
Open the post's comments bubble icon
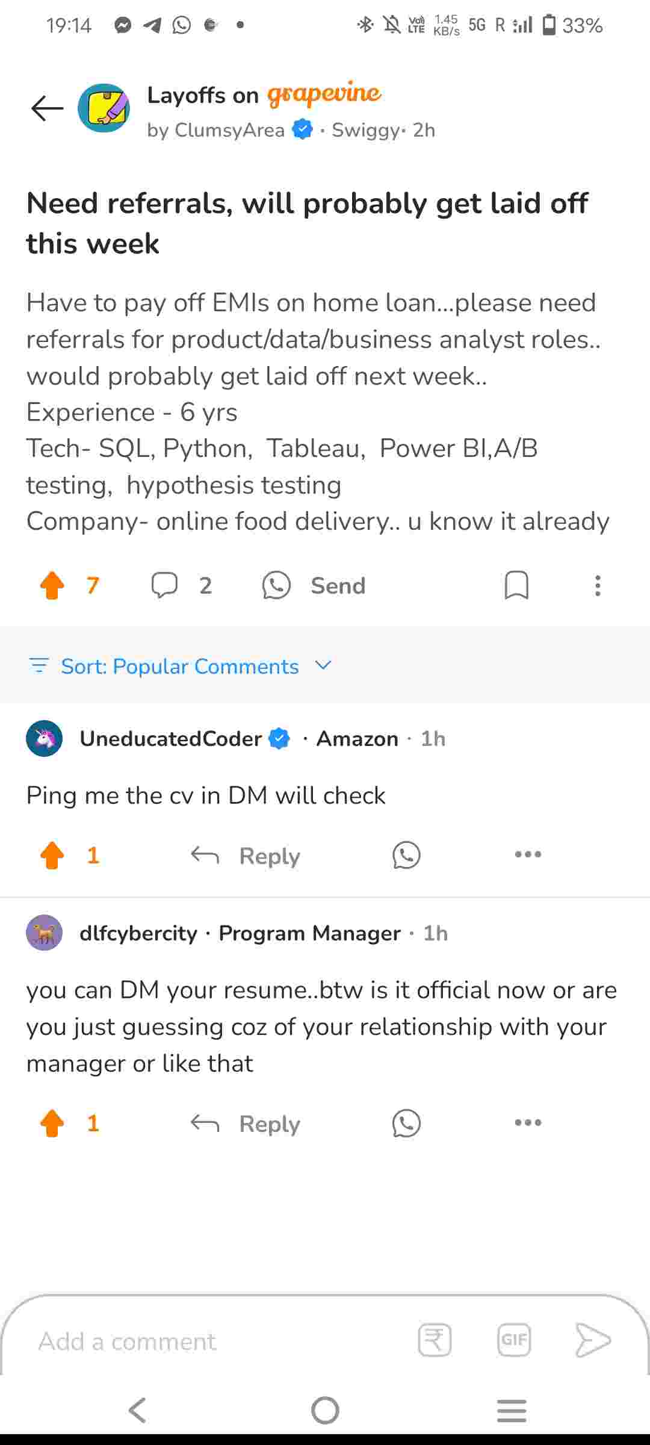164,585
